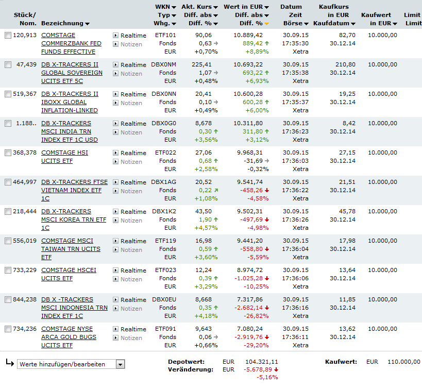Screen dimensions: 422x389
Task: Select checkbox for GLOBAL SOVEREIGN UCITS ETF row
Action: pos(8,64)
